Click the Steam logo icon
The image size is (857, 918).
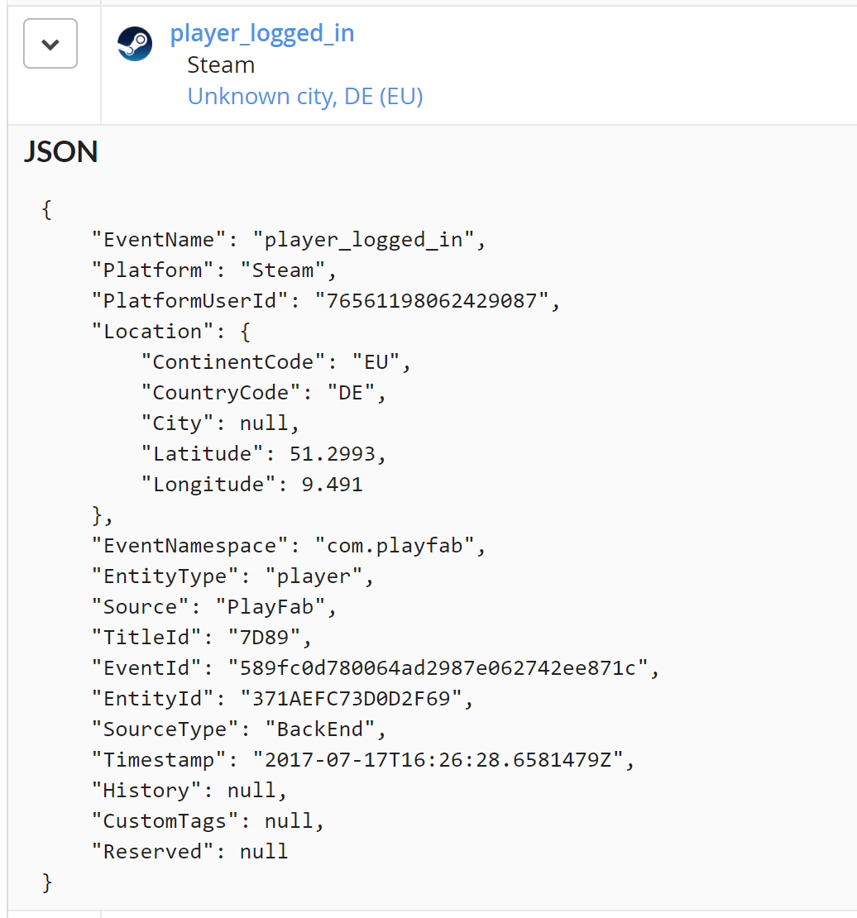[135, 43]
